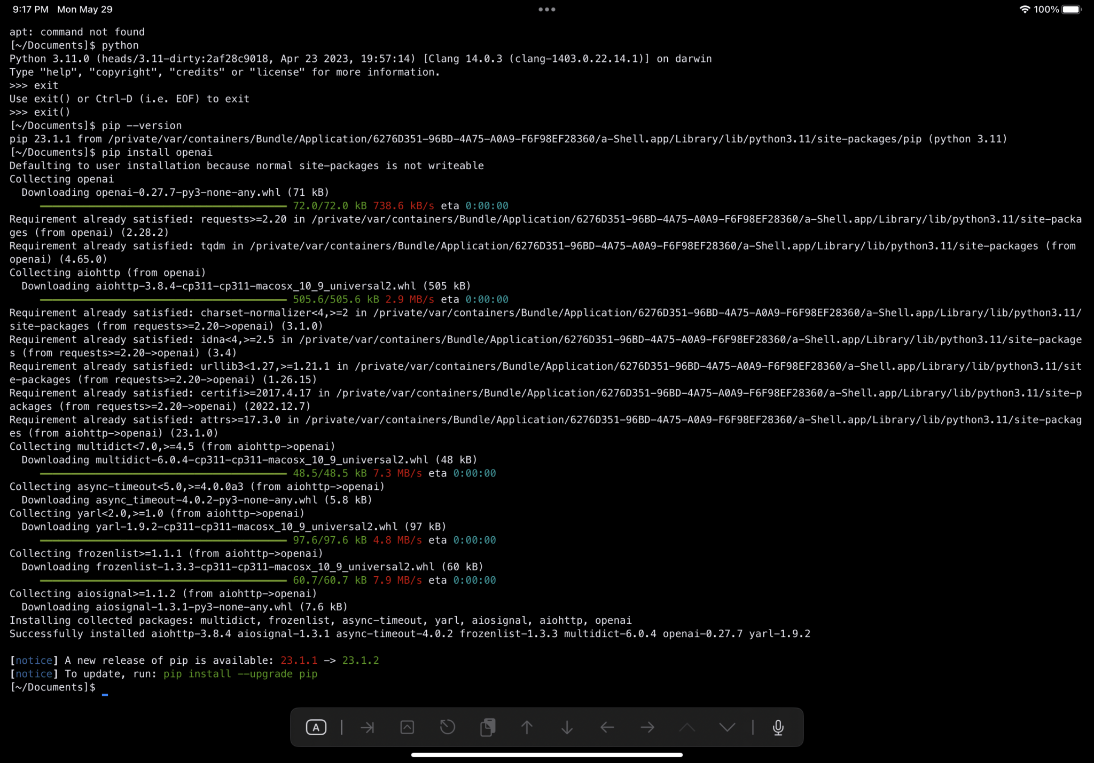The width and height of the screenshot is (1094, 763).
Task: Tap the down arrow key
Action: (x=567, y=727)
